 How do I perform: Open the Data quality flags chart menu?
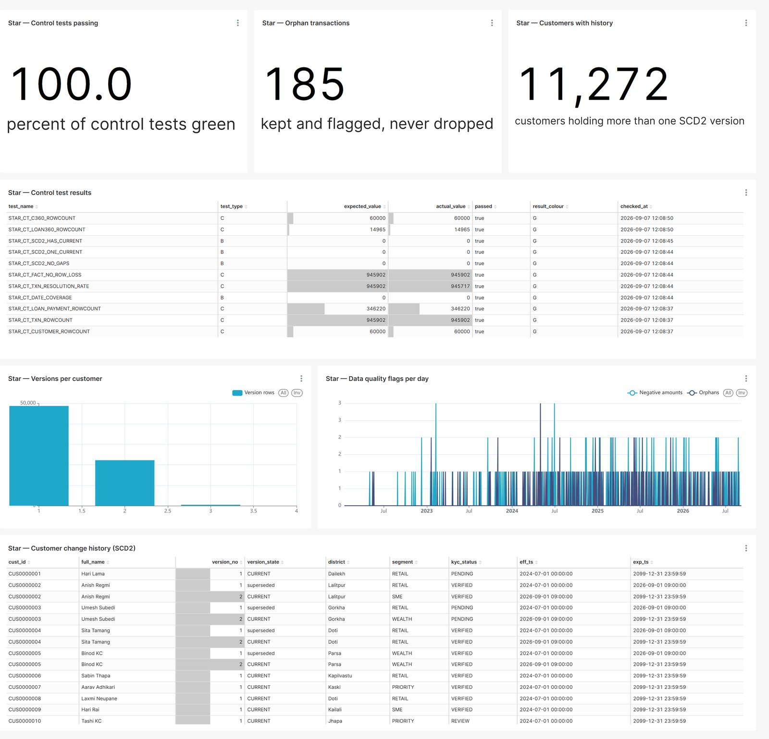(x=746, y=379)
